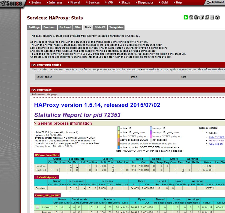This screenshot has width=225, height=213.
Task: Open the Diagnostics dropdown menu
Action: [x=145, y=2]
